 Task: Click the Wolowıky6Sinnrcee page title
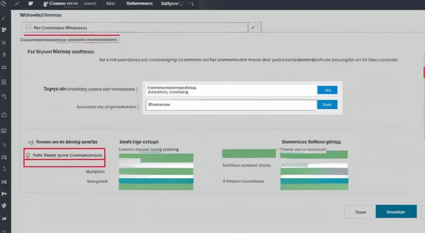coord(41,15)
